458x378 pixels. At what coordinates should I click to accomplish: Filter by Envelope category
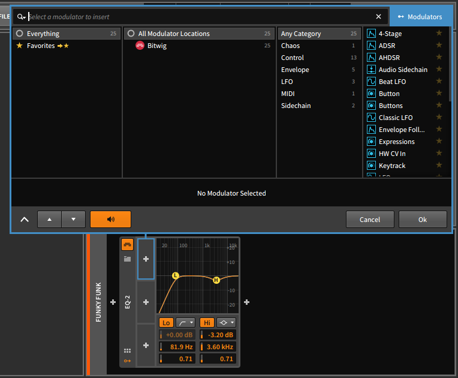click(x=319, y=70)
